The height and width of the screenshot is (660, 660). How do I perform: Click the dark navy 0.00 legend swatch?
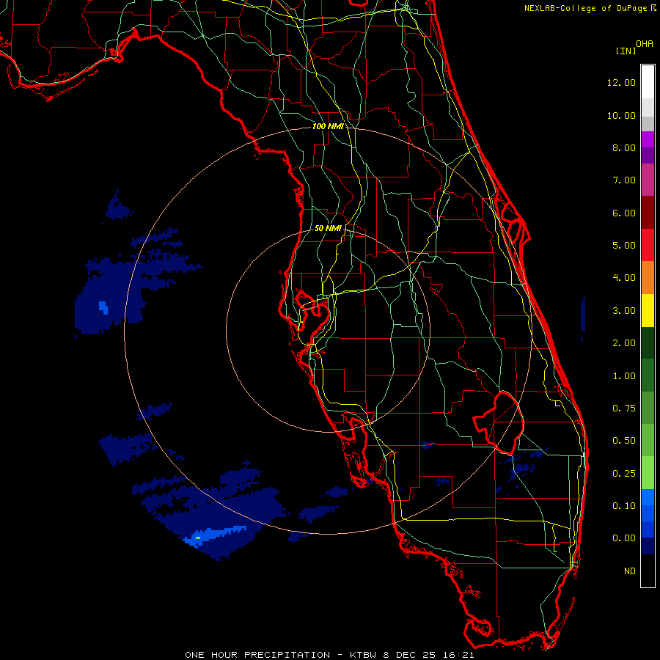(x=648, y=546)
